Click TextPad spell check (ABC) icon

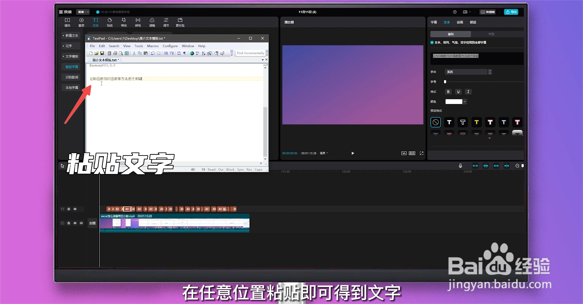(x=198, y=53)
